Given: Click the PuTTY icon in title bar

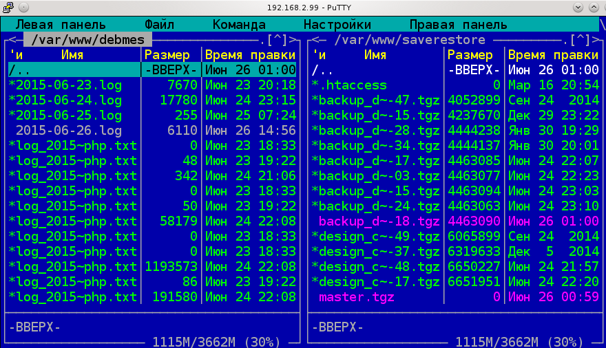Looking at the screenshot, I should [x=8, y=7].
